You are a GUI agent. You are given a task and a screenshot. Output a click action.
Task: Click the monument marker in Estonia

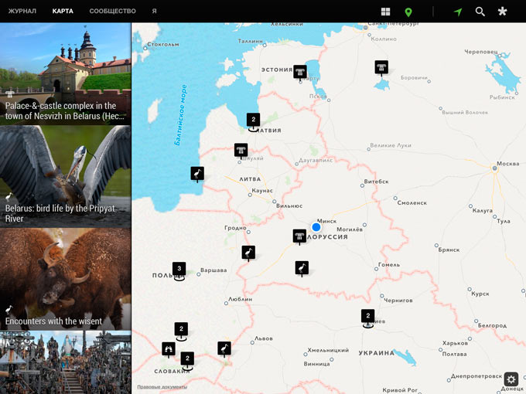coord(300,72)
